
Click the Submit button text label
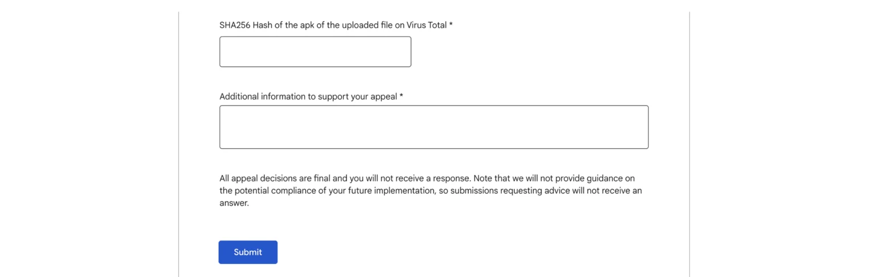click(x=248, y=252)
